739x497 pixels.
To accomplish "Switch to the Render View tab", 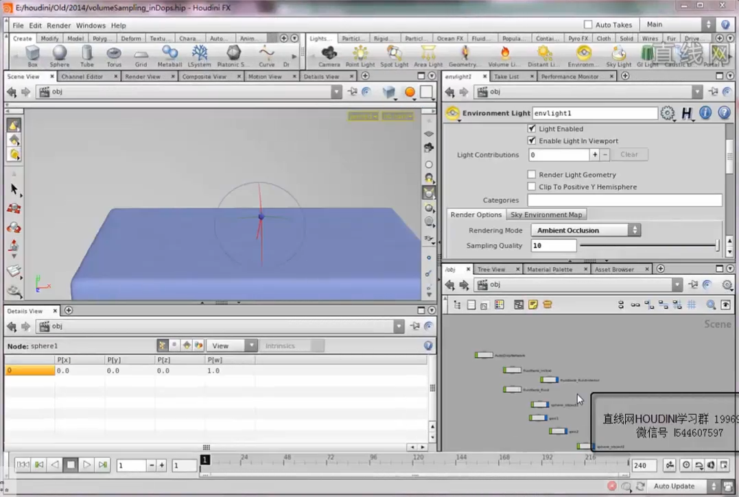I will 143,76.
